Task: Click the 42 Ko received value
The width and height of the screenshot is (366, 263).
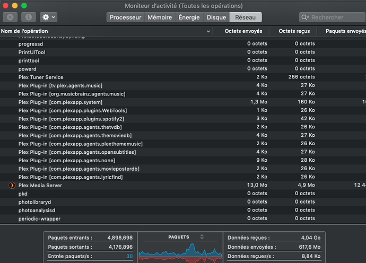Action: click(x=308, y=118)
